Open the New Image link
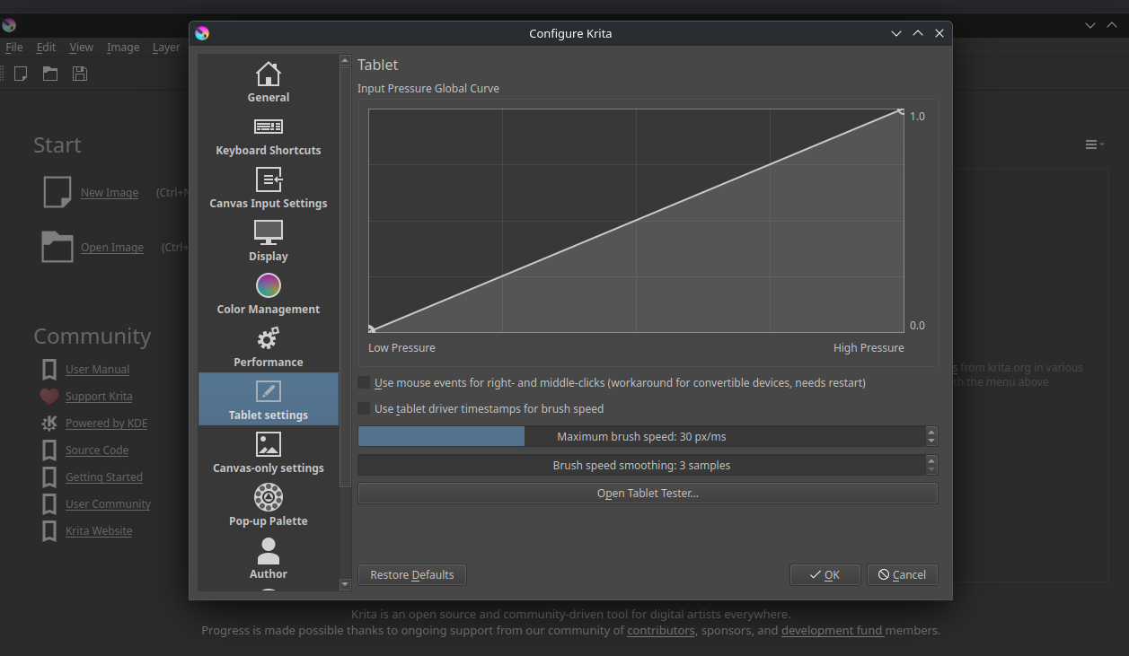The image size is (1129, 656). click(110, 192)
